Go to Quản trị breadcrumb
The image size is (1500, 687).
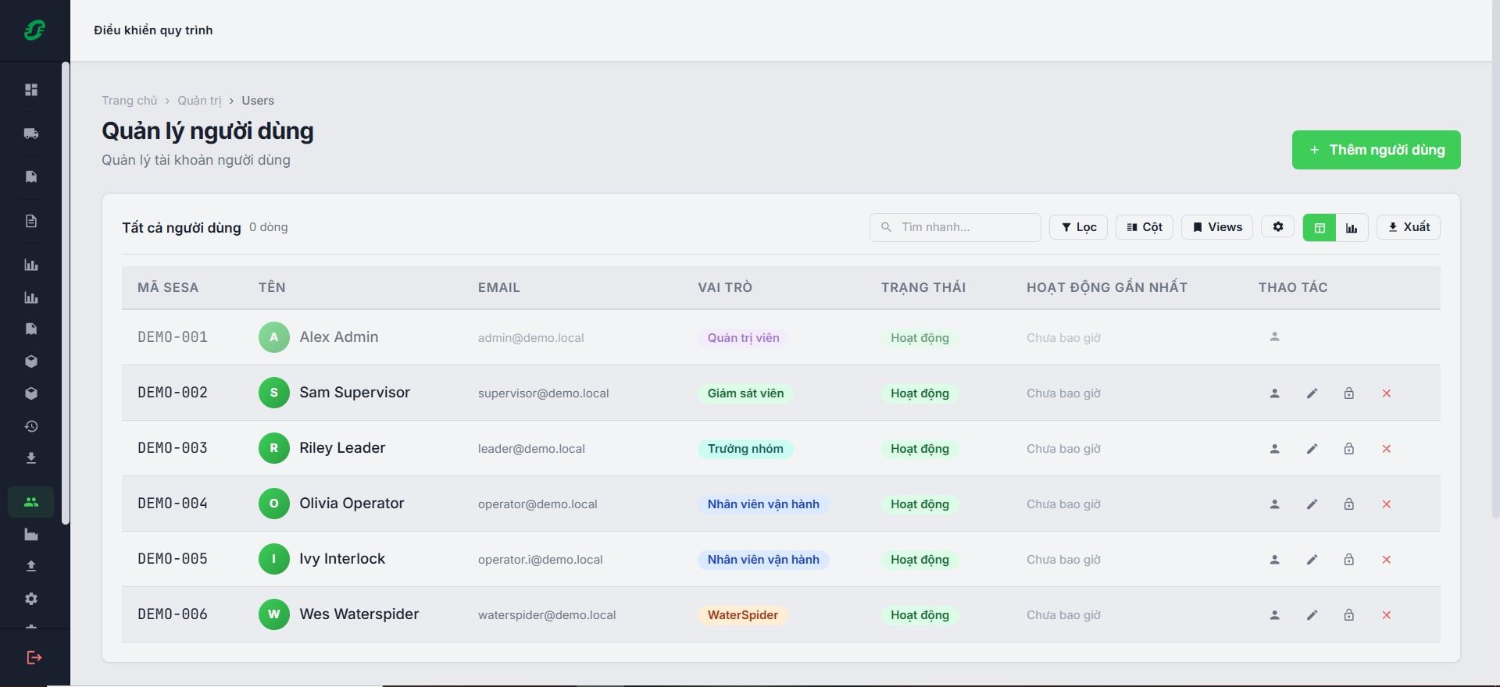199,101
